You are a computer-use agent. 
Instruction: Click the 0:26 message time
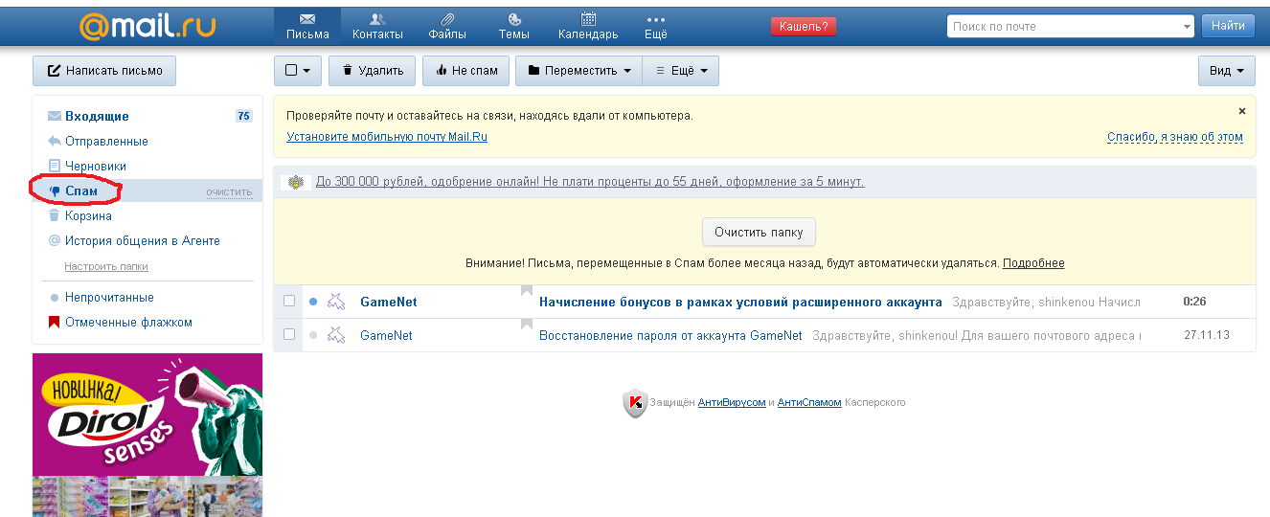[x=1194, y=302]
